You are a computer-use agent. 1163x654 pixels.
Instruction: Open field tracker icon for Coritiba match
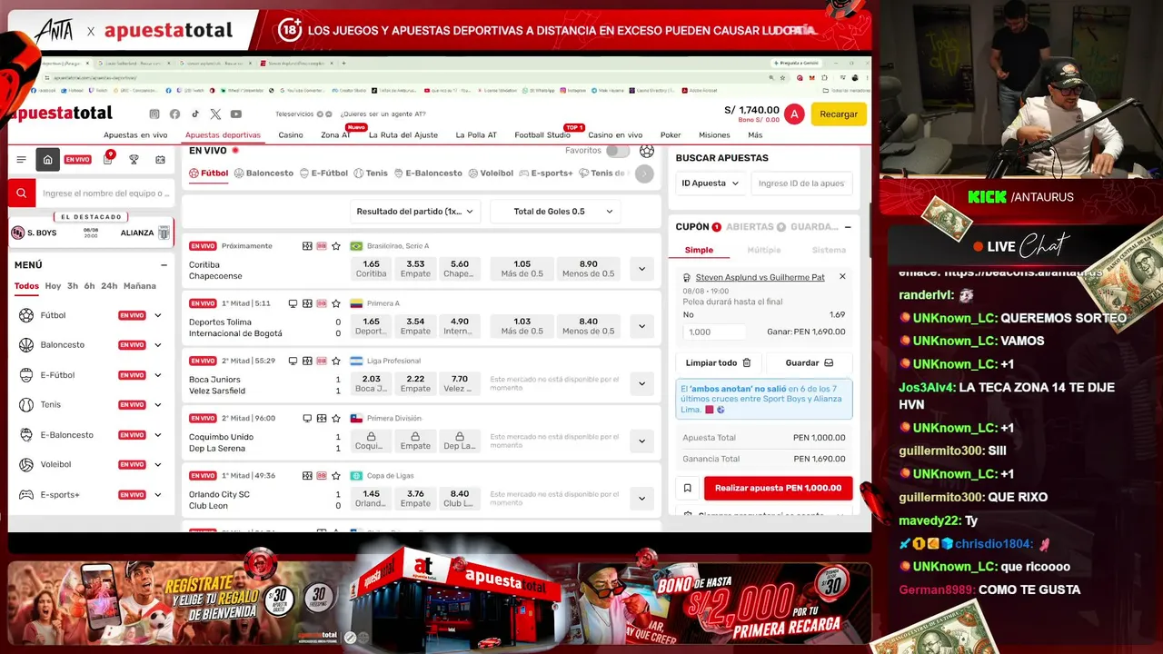pos(307,246)
